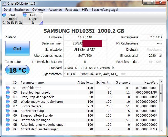Click the Übertragungsmodus field SATA/300
The height and width of the screenshot is (137, 168).
(x=85, y=56)
